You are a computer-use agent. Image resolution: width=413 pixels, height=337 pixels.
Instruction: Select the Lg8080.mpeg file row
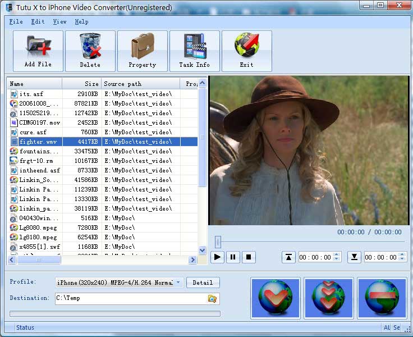[103, 227]
